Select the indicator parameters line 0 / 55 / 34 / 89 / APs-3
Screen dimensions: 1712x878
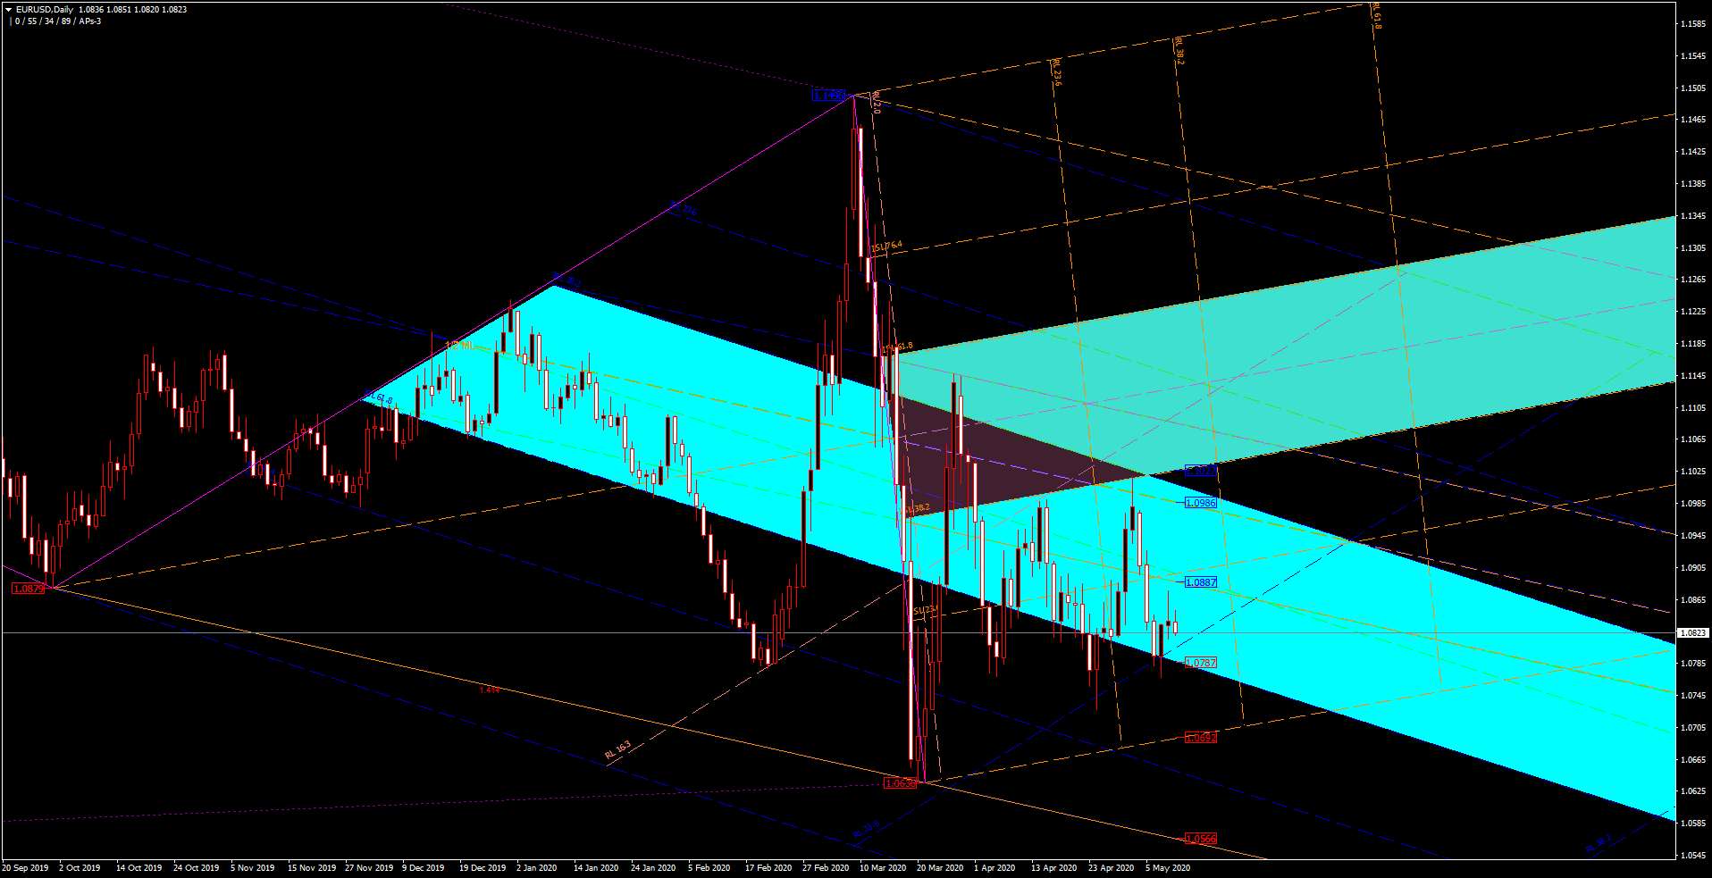[58, 21]
